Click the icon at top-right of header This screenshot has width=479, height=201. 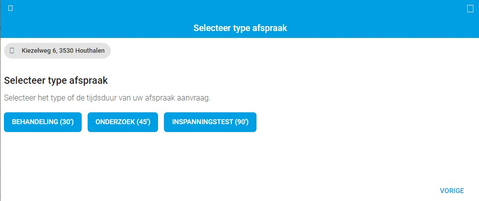[470, 9]
